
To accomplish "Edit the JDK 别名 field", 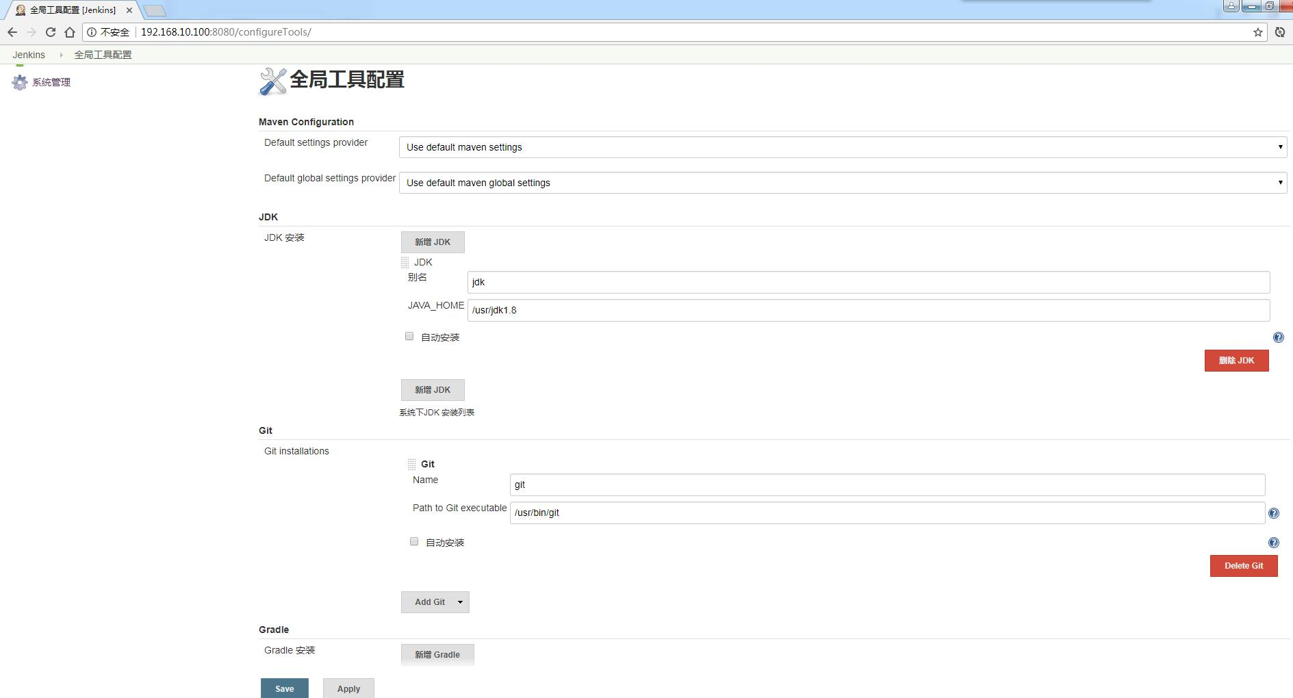I will point(869,282).
